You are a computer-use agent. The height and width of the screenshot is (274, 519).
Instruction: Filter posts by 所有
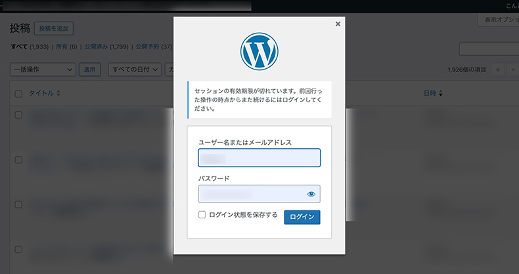pyautogui.click(x=62, y=47)
